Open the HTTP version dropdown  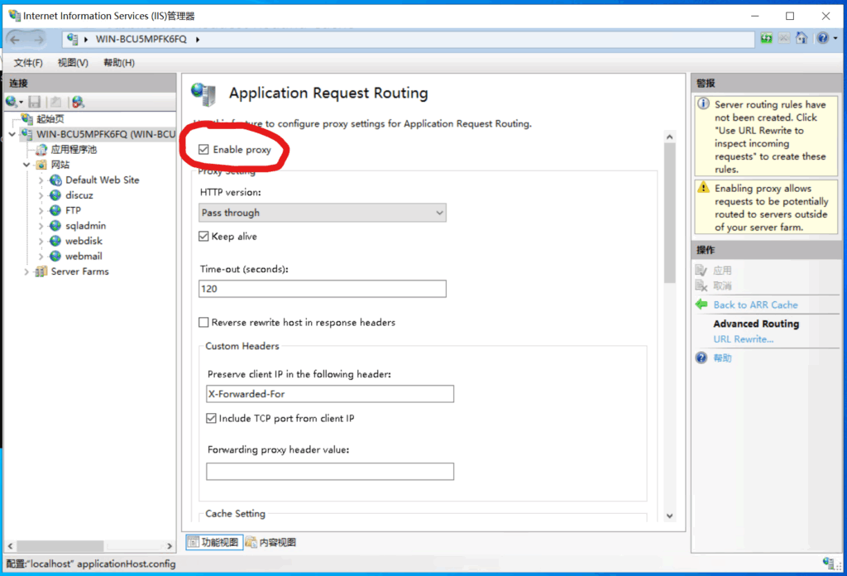pos(323,213)
